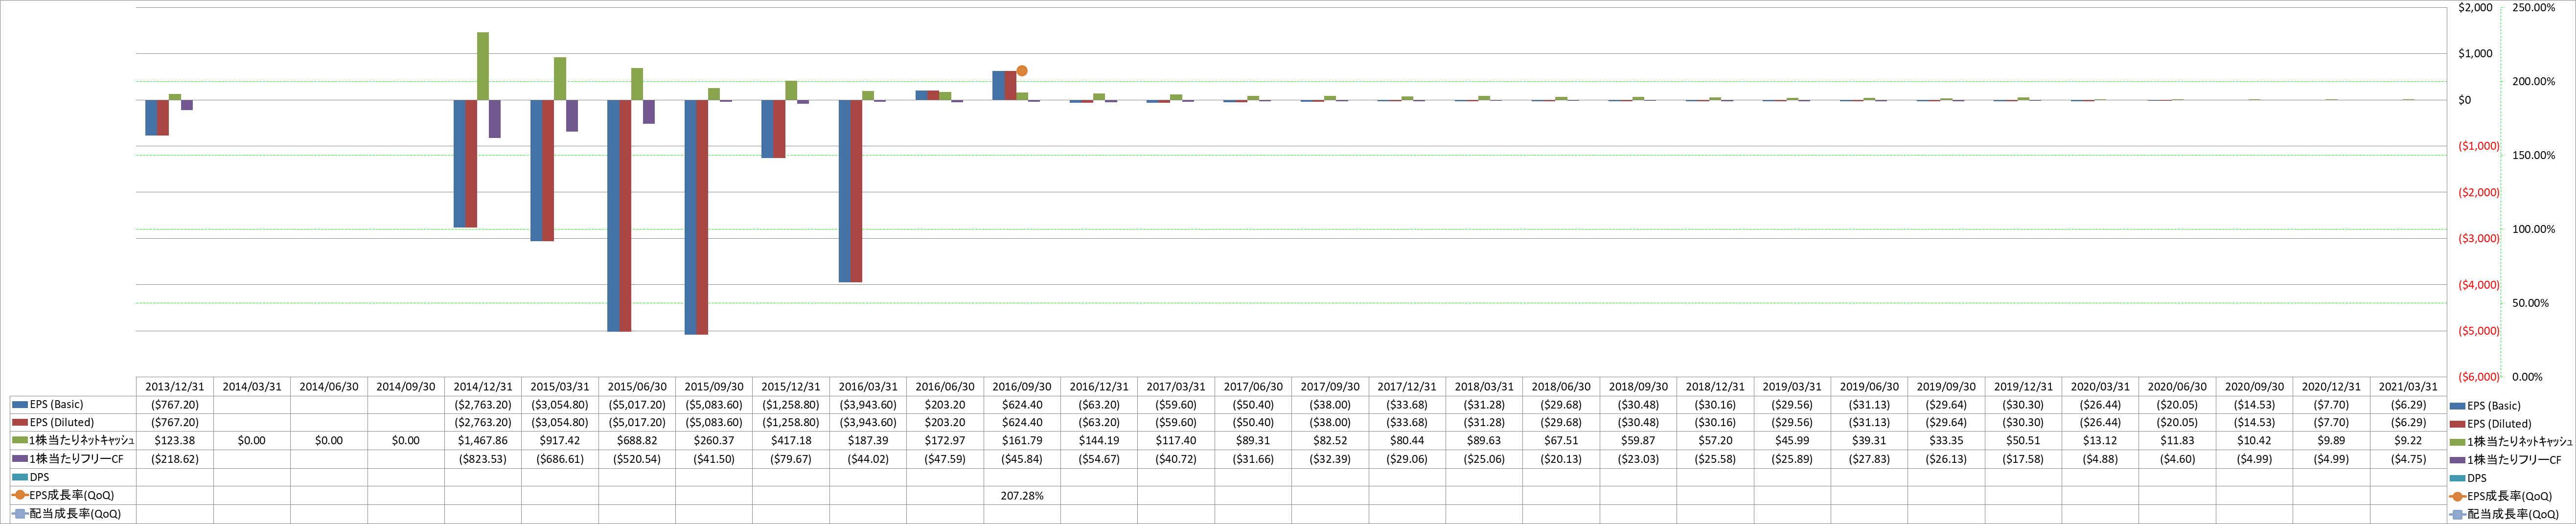Click the $260.37 net cash cell
The image size is (2576, 524).
click(714, 441)
